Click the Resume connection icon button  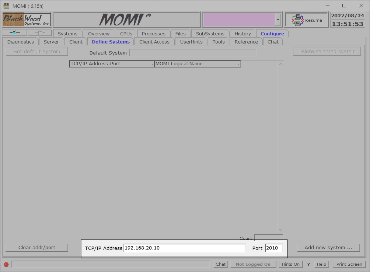307,20
